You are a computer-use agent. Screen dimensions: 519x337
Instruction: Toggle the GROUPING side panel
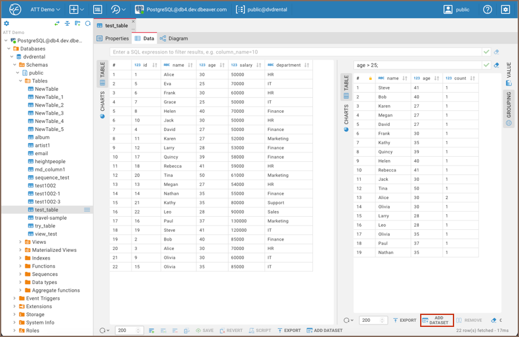point(509,108)
